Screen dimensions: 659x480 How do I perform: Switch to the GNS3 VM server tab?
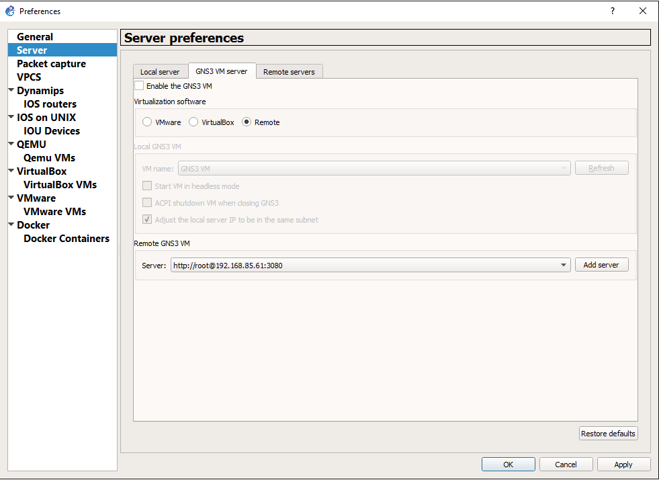pyautogui.click(x=222, y=71)
